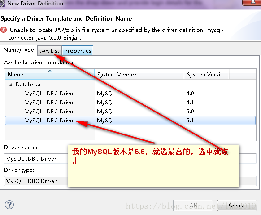Collapse the Database tree node
The height and width of the screenshot is (215, 261).
[11, 85]
